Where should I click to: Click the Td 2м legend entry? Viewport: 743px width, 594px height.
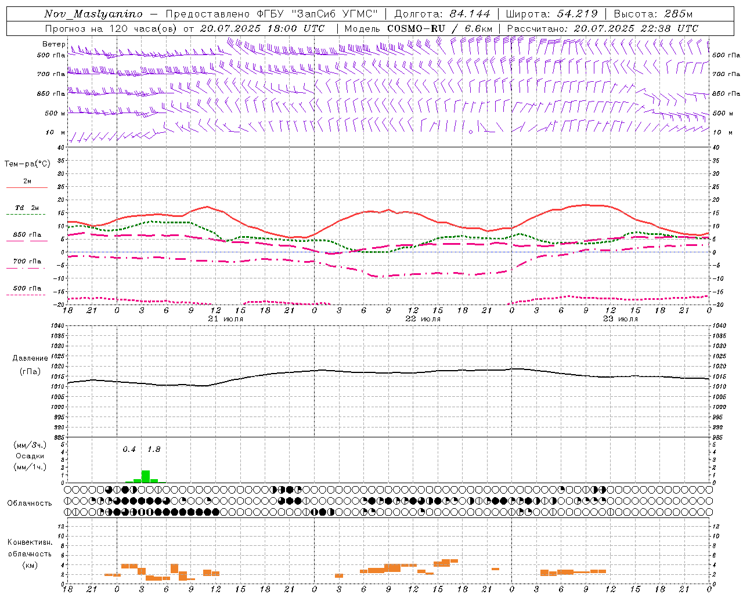coord(27,208)
